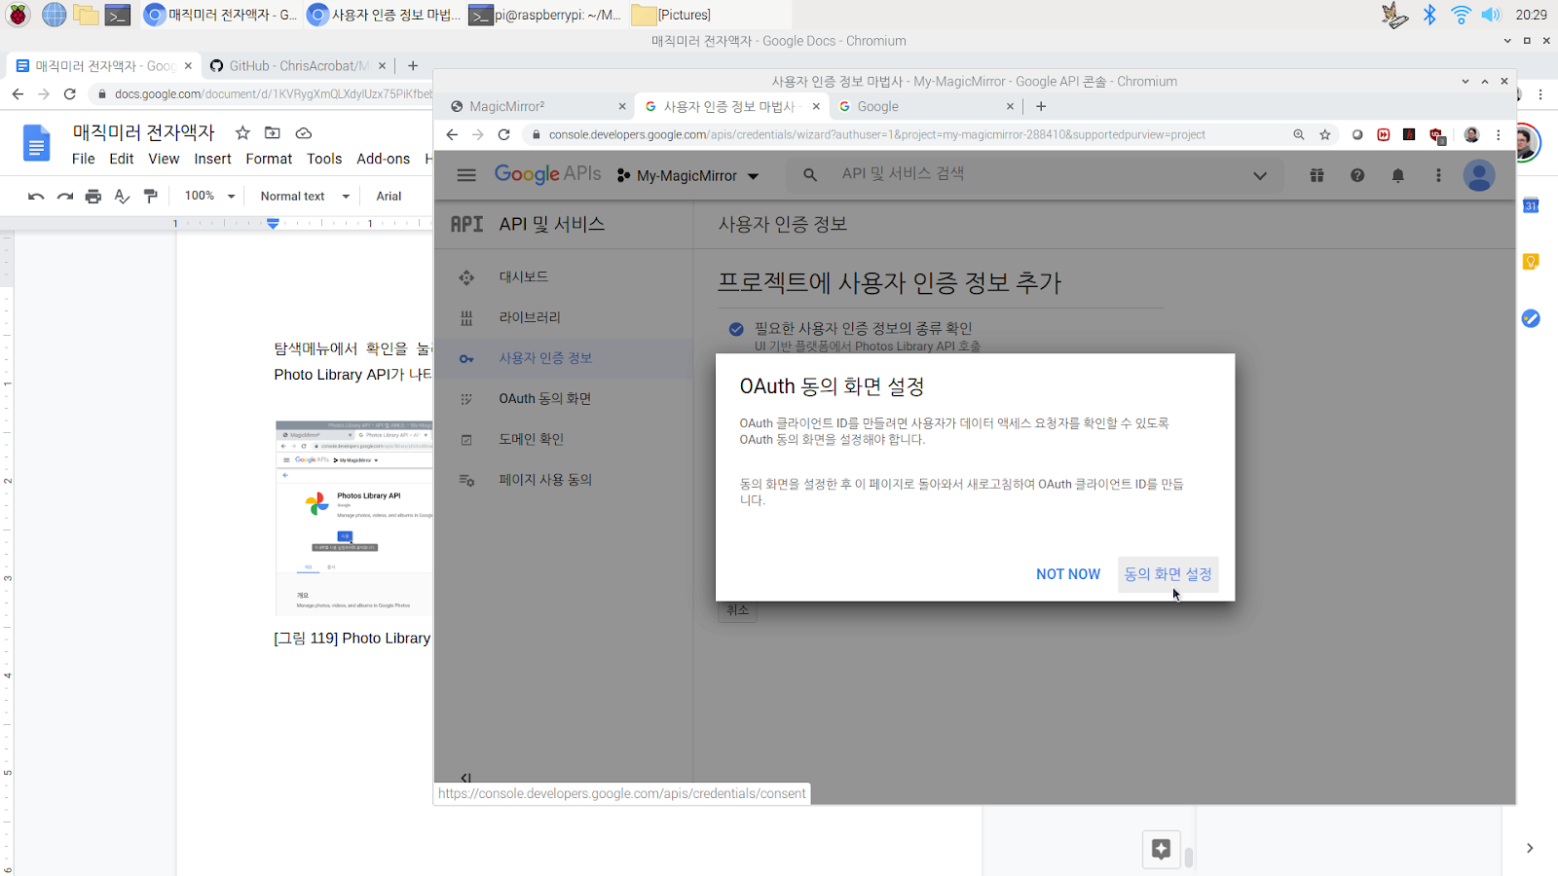Click 동의 화면 설정 button in dialog
The width and height of the screenshot is (1558, 876).
click(x=1168, y=574)
